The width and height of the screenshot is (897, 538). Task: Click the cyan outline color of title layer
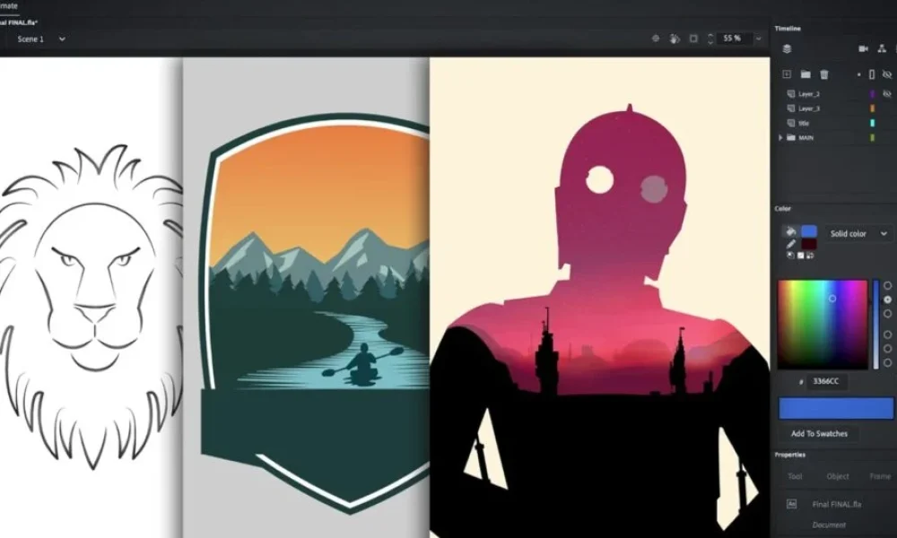click(x=873, y=123)
